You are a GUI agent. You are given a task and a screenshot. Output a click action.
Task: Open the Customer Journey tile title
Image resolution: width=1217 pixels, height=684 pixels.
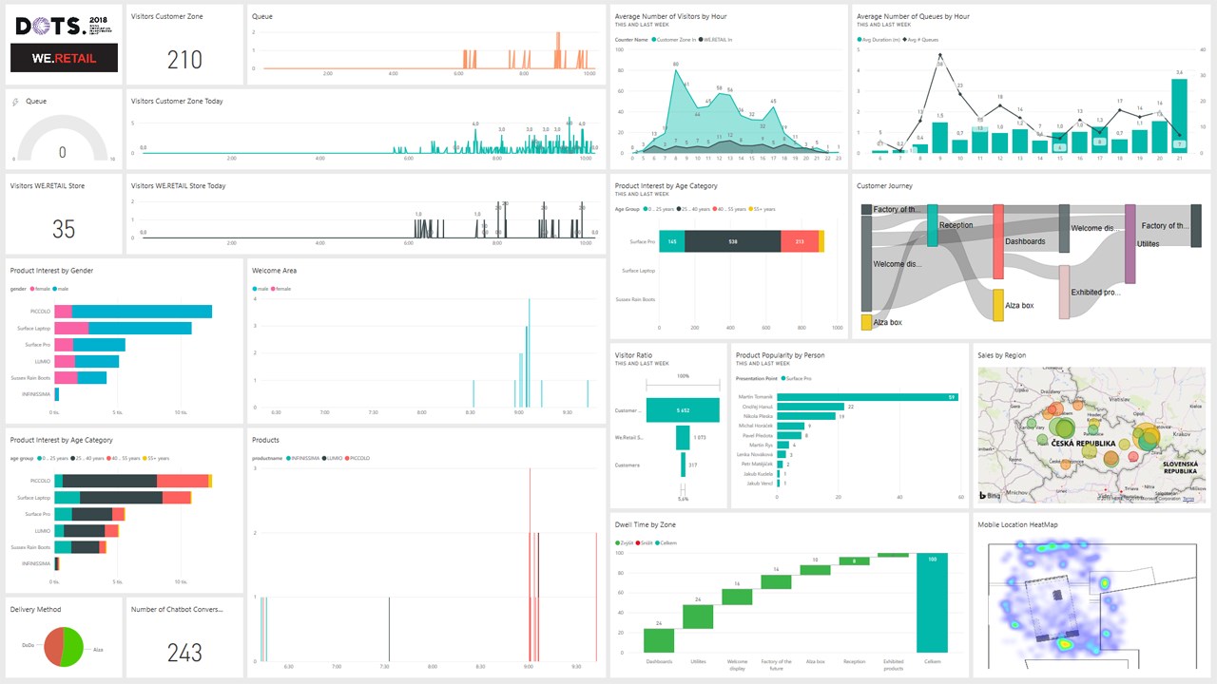click(x=884, y=185)
